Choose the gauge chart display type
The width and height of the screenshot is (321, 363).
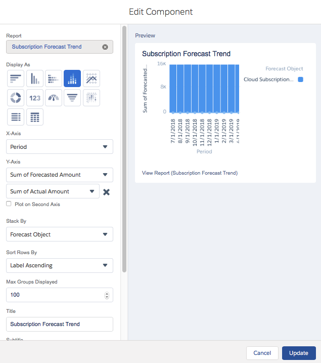53,98
